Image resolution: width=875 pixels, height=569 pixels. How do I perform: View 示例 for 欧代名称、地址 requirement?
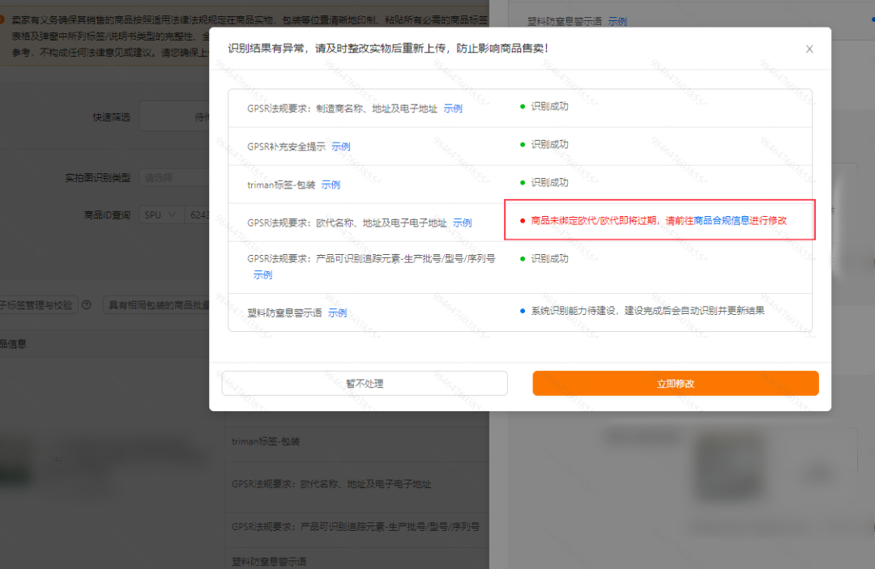(462, 223)
